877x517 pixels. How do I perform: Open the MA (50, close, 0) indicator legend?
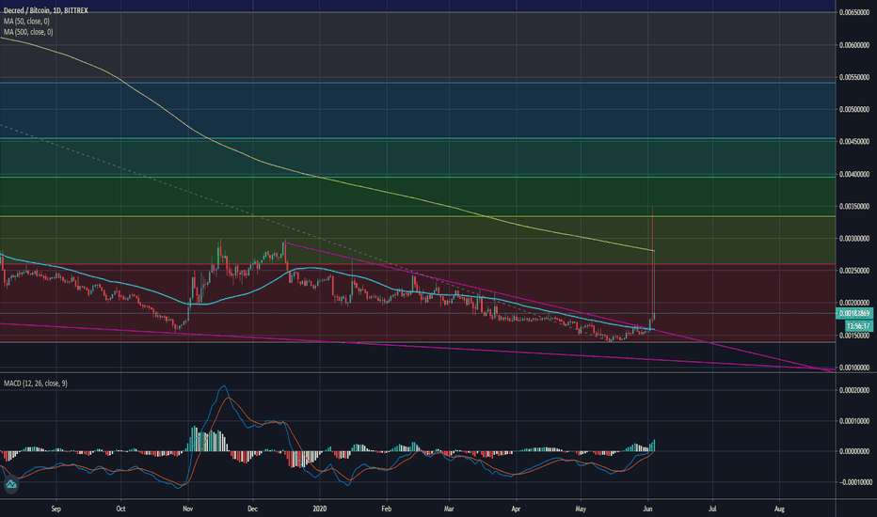(x=26, y=22)
